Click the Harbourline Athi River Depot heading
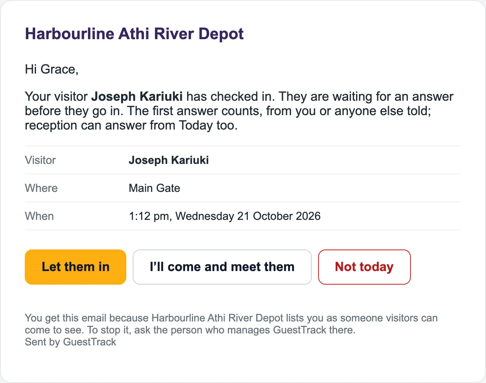486x383 pixels. pyautogui.click(x=134, y=34)
